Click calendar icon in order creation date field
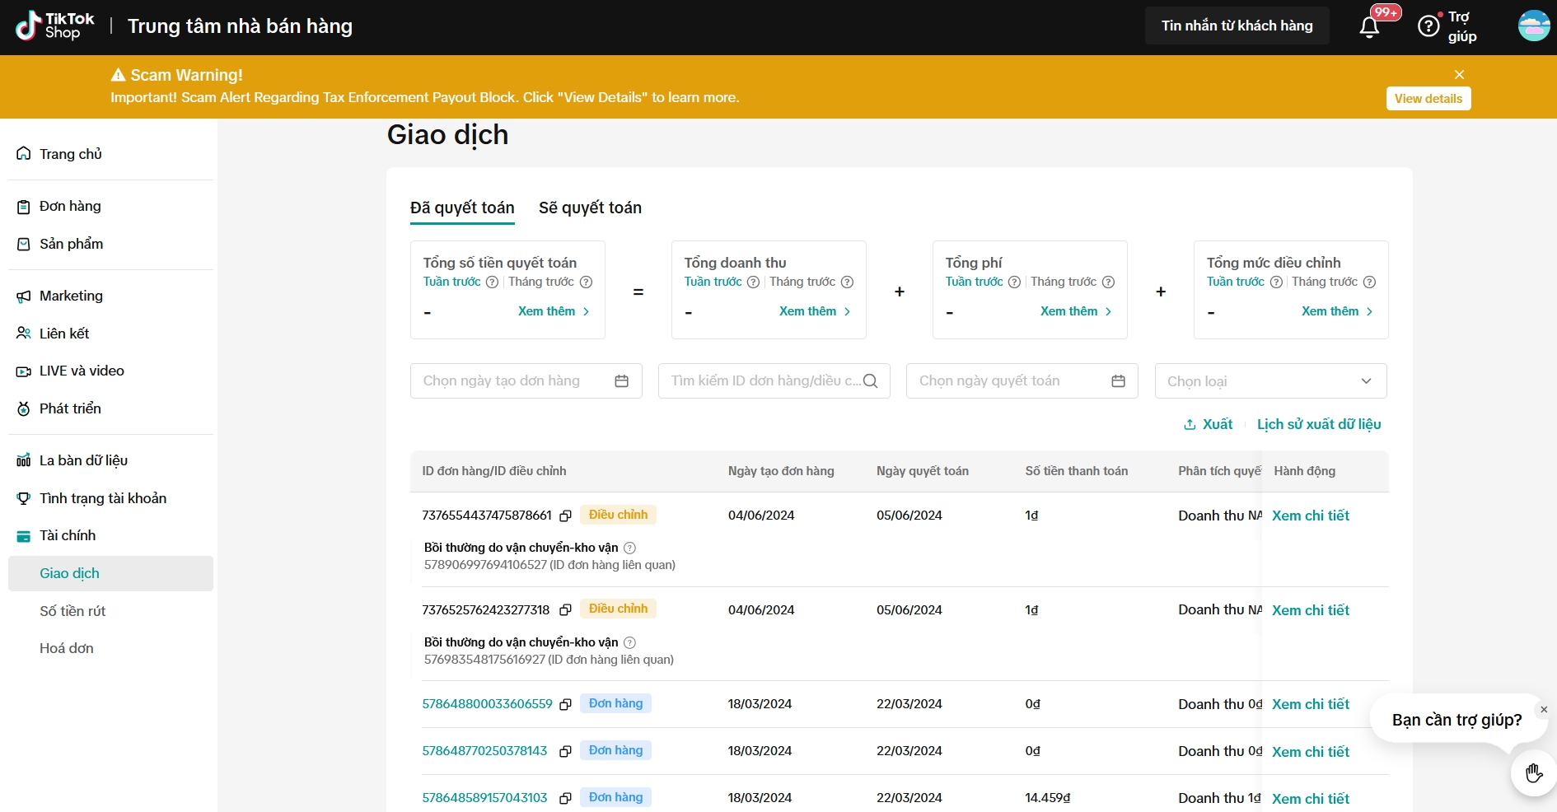This screenshot has height=812, width=1557. click(x=621, y=381)
